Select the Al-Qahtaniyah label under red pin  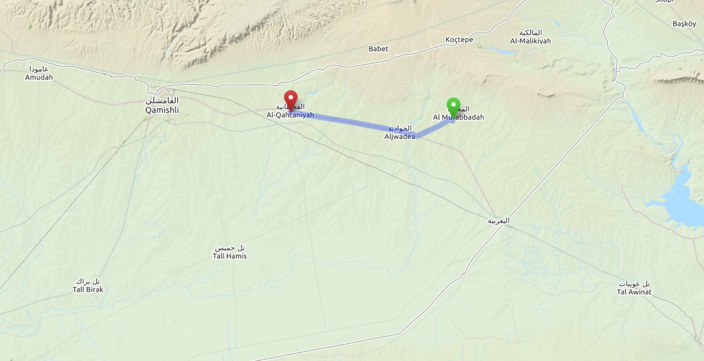(290, 115)
